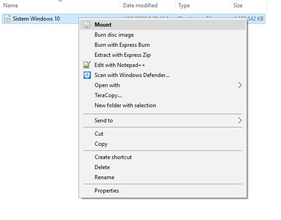
Task: Run Scan with Windows Defender
Action: coord(163,75)
